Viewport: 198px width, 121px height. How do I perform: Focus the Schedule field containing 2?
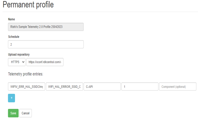click(x=46, y=44)
